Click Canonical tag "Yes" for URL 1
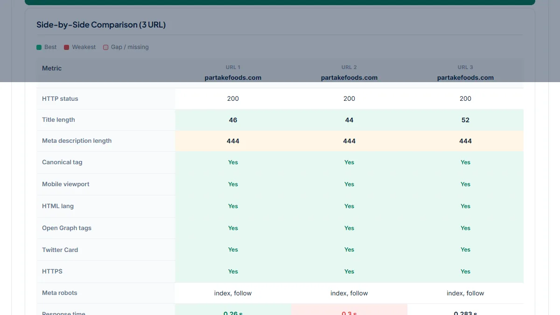Viewport: 560px width, 315px height. 233,162
